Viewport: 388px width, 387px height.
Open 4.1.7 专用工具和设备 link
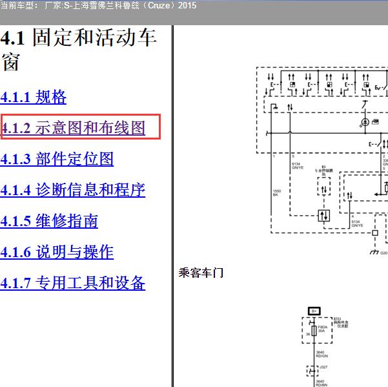point(73,283)
